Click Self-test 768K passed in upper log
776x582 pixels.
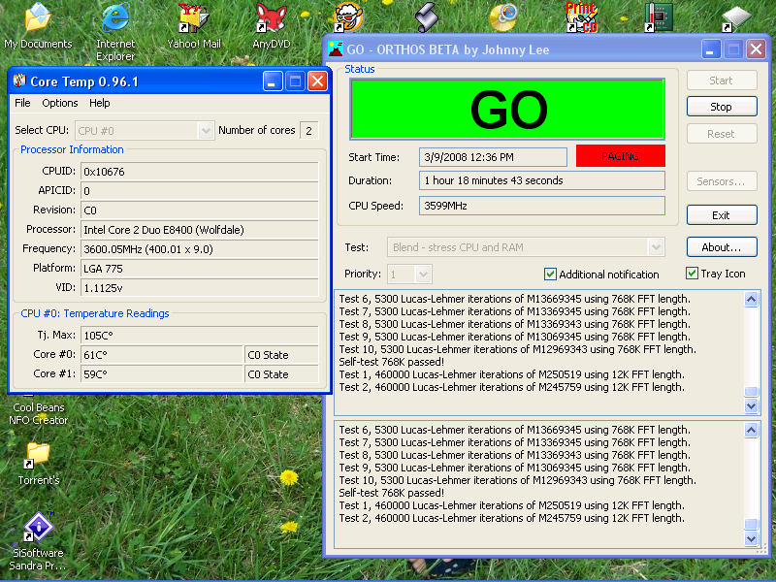click(x=392, y=362)
